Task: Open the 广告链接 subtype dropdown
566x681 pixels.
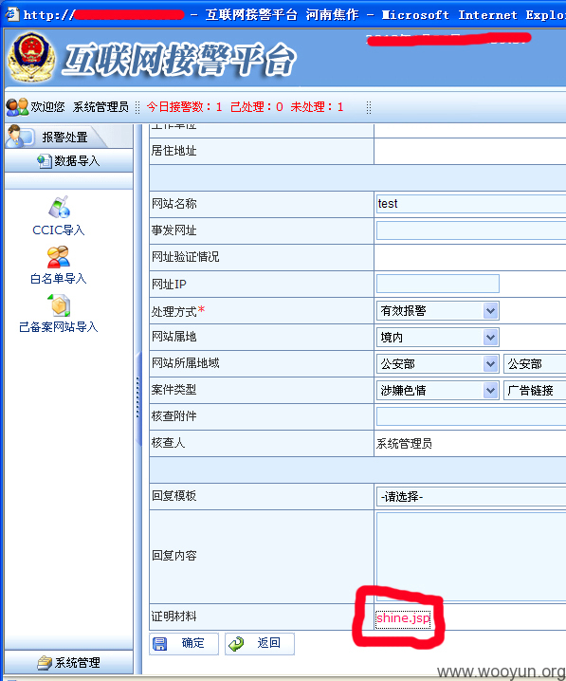Action: pyautogui.click(x=535, y=391)
